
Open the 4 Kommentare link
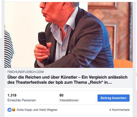point(120,110)
